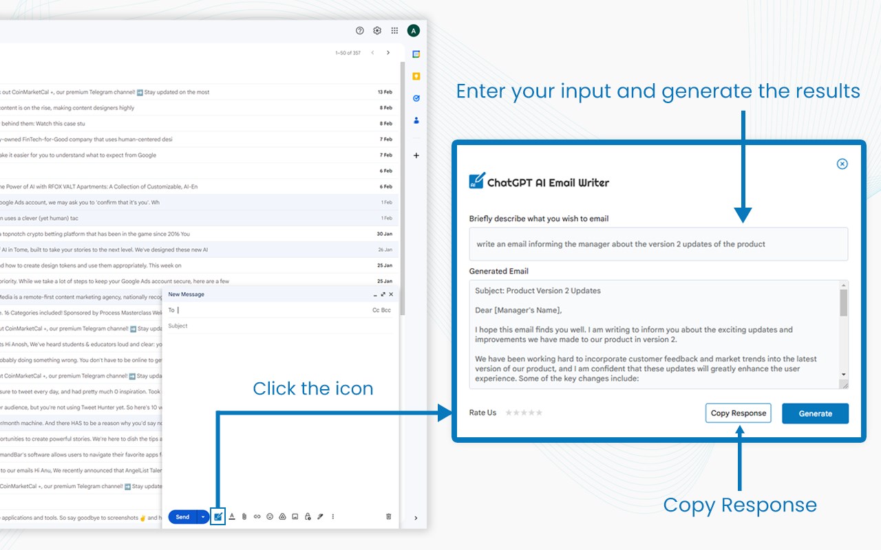
Task: Click the star rating next to Rate Us
Action: pyautogui.click(x=524, y=412)
